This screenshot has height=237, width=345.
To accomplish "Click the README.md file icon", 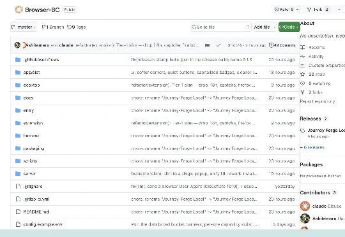I will point(18,212).
